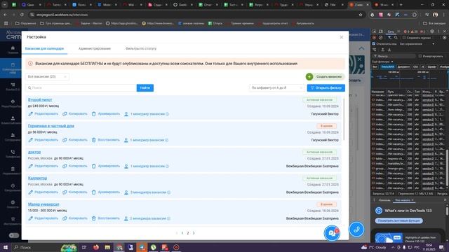This screenshot has height=252, width=449.
Task: Click green plus icon to create vacancy
Action: click(x=309, y=76)
